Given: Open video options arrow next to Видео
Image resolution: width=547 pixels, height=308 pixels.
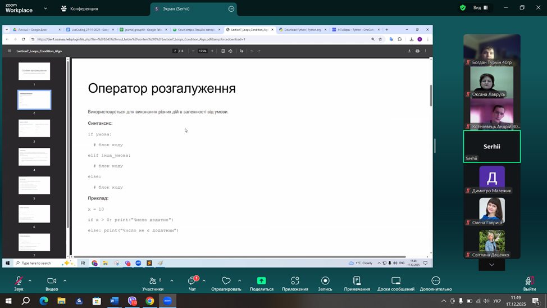Looking at the screenshot, I should coord(65,280).
